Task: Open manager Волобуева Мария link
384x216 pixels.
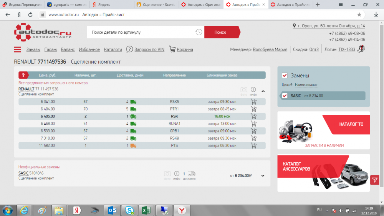Action: click(x=270, y=49)
